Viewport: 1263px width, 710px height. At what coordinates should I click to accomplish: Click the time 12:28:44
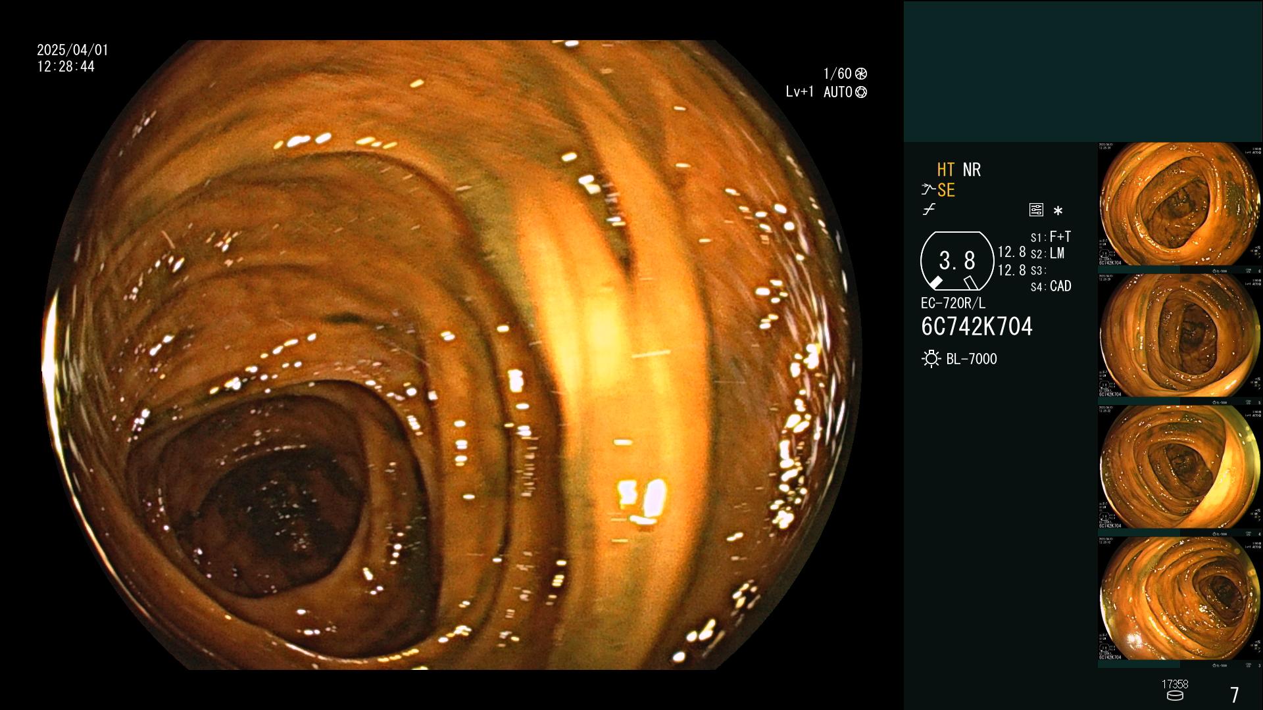(66, 67)
